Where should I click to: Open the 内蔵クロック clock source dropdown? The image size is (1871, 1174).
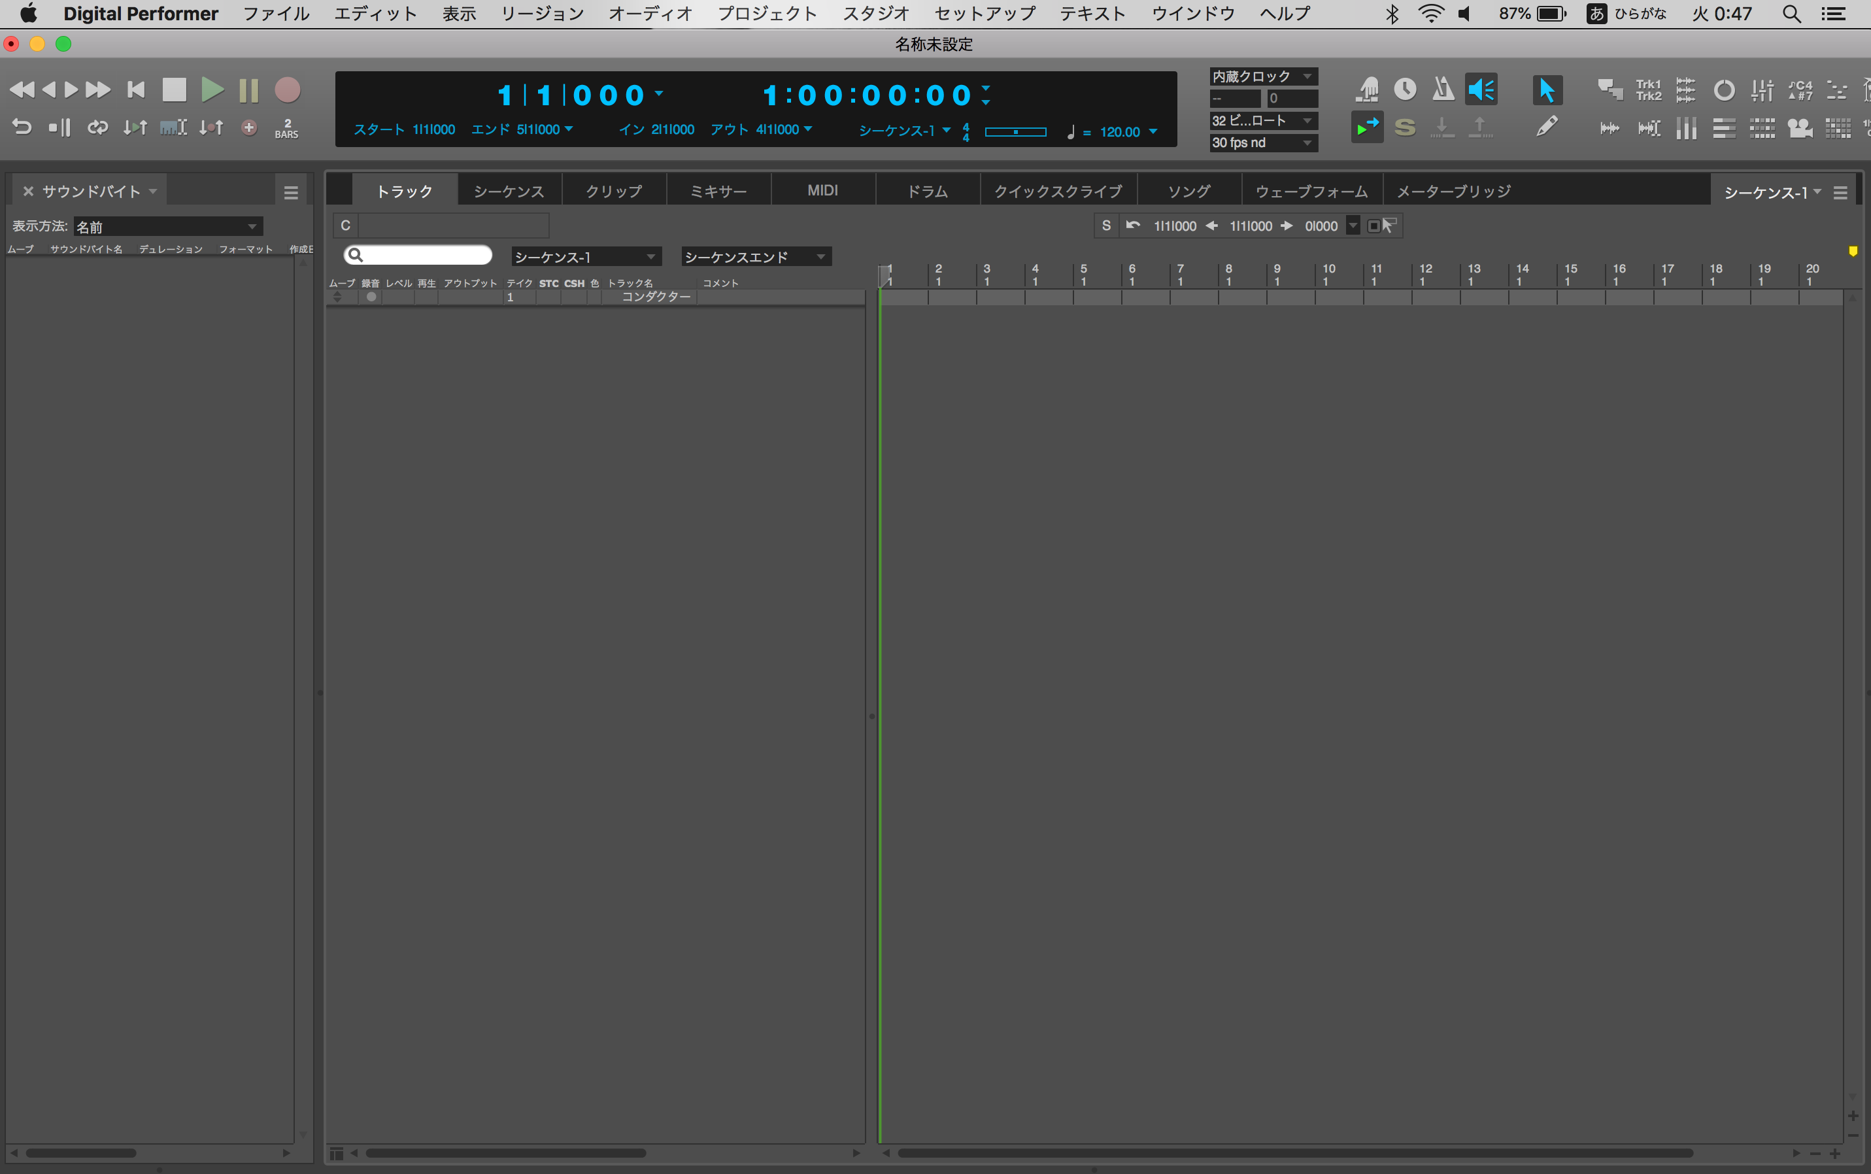[x=1262, y=76]
